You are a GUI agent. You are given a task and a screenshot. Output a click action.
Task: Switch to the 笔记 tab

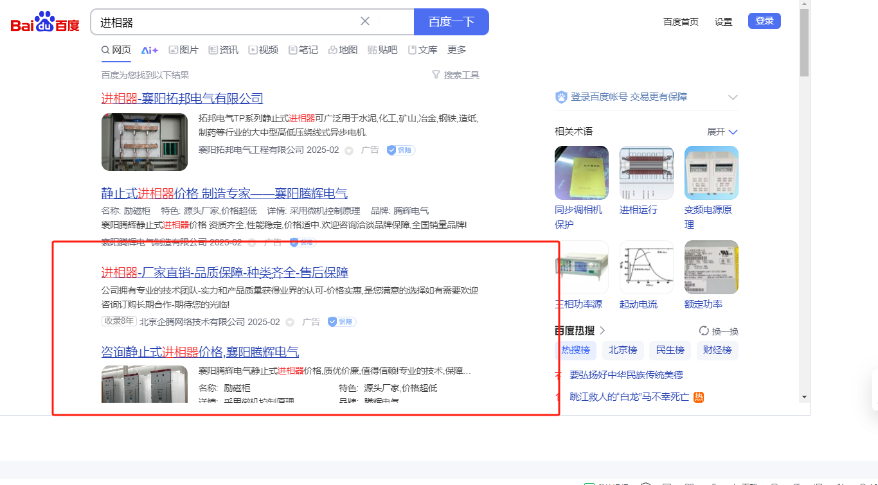303,50
